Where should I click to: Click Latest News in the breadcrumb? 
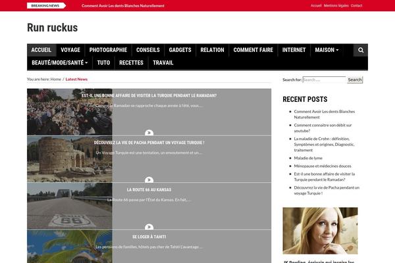click(x=76, y=80)
